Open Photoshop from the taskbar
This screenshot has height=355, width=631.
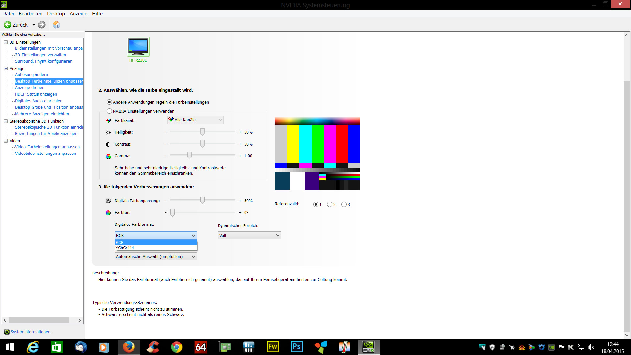click(x=296, y=347)
